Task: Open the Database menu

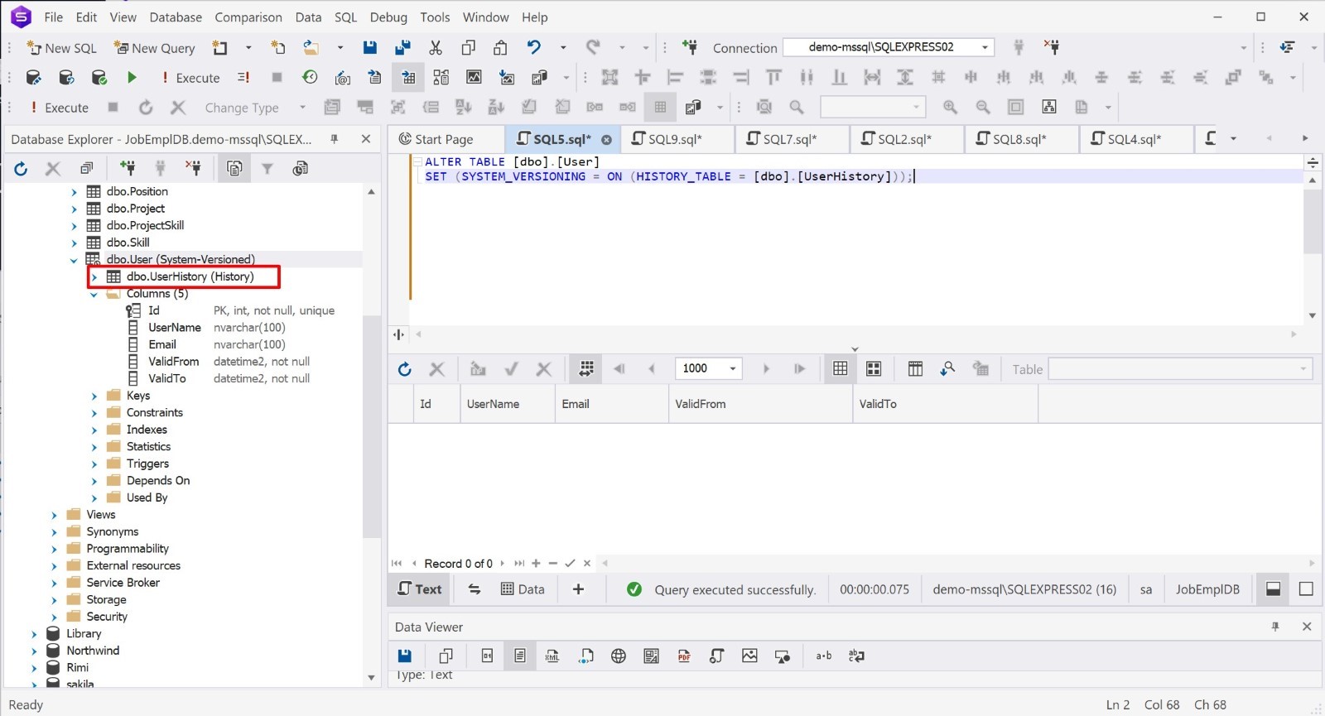Action: (x=176, y=17)
